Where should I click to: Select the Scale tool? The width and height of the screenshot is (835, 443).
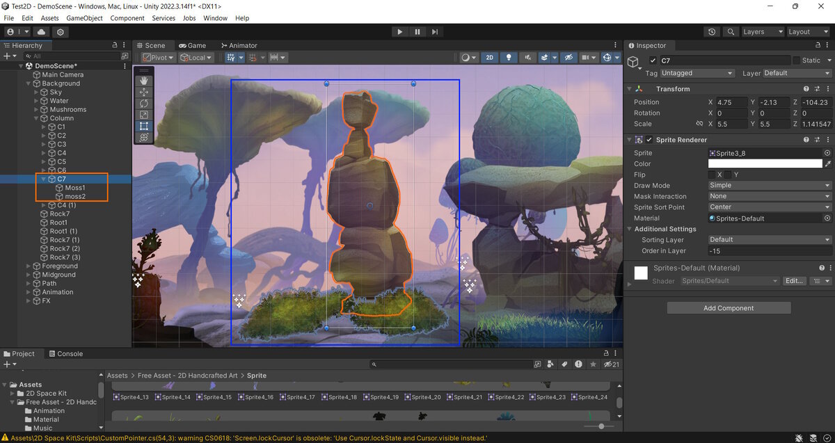click(144, 115)
